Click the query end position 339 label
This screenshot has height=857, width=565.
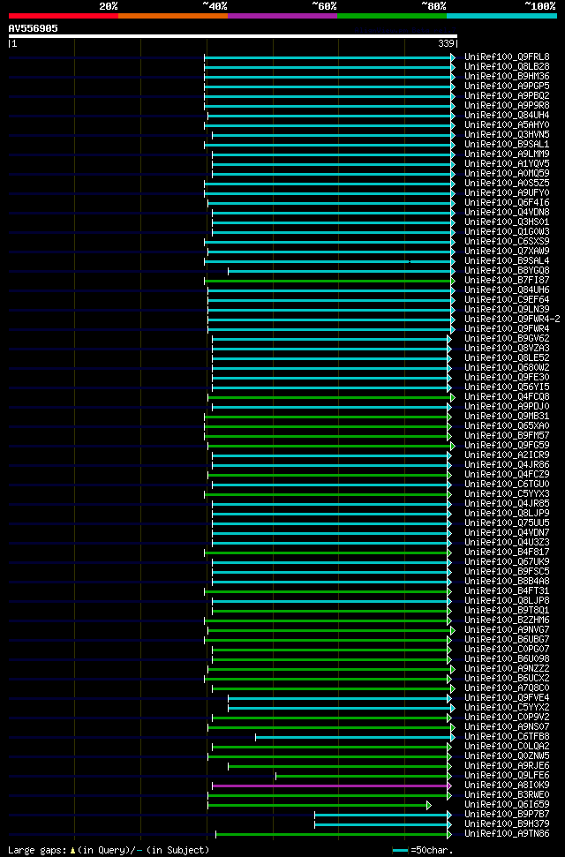click(448, 44)
